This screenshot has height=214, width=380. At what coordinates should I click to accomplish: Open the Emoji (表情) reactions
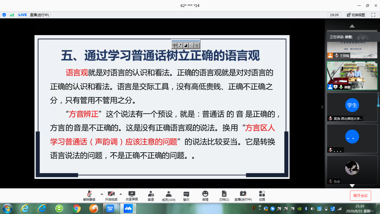(x=205, y=194)
